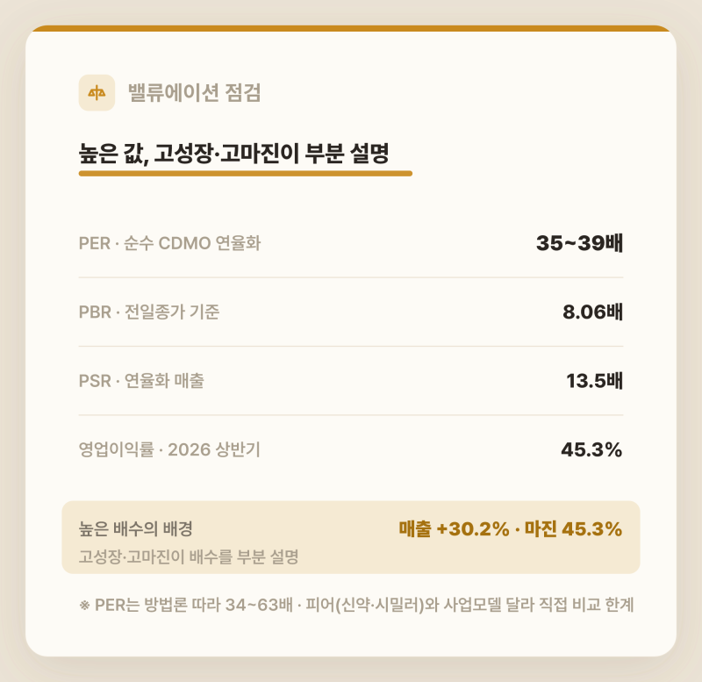Select the PER · 순수 CDMO 연율화 label
The width and height of the screenshot is (702, 682).
[169, 243]
